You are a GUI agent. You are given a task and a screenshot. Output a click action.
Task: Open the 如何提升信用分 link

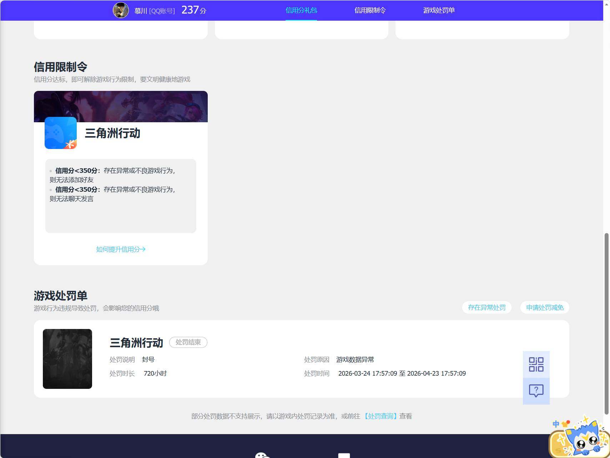click(121, 249)
